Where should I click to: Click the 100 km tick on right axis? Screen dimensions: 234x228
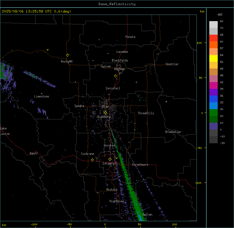pyautogui.click(x=199, y=43)
